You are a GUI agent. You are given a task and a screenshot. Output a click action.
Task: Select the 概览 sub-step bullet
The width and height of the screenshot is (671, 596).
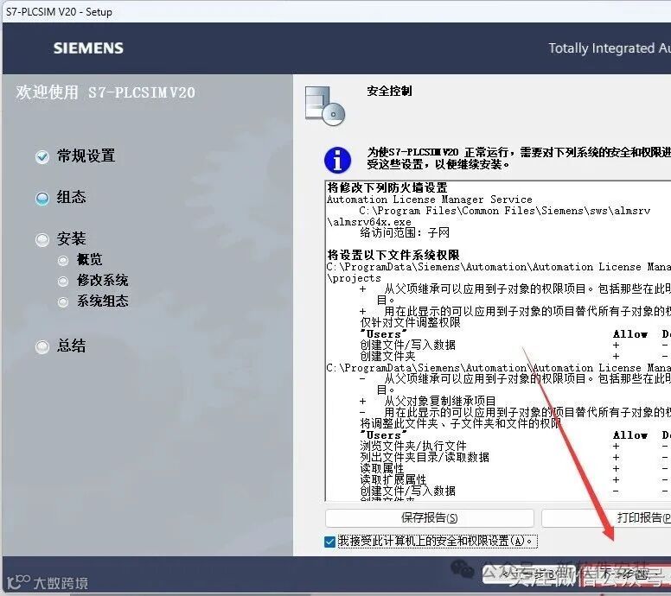click(x=63, y=260)
